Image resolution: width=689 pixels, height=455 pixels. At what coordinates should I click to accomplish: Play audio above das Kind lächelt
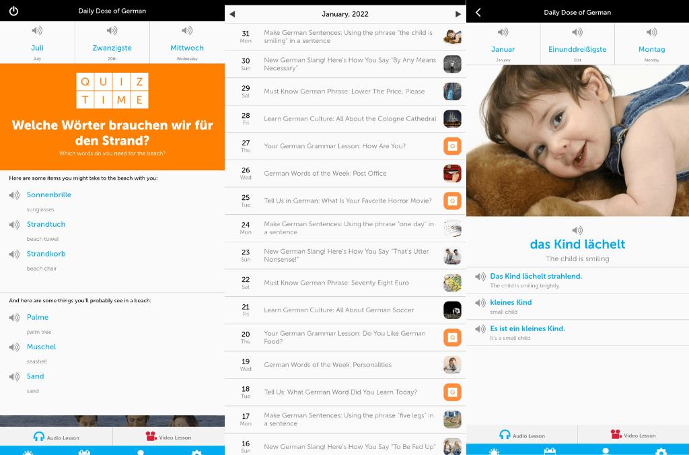pyautogui.click(x=577, y=230)
